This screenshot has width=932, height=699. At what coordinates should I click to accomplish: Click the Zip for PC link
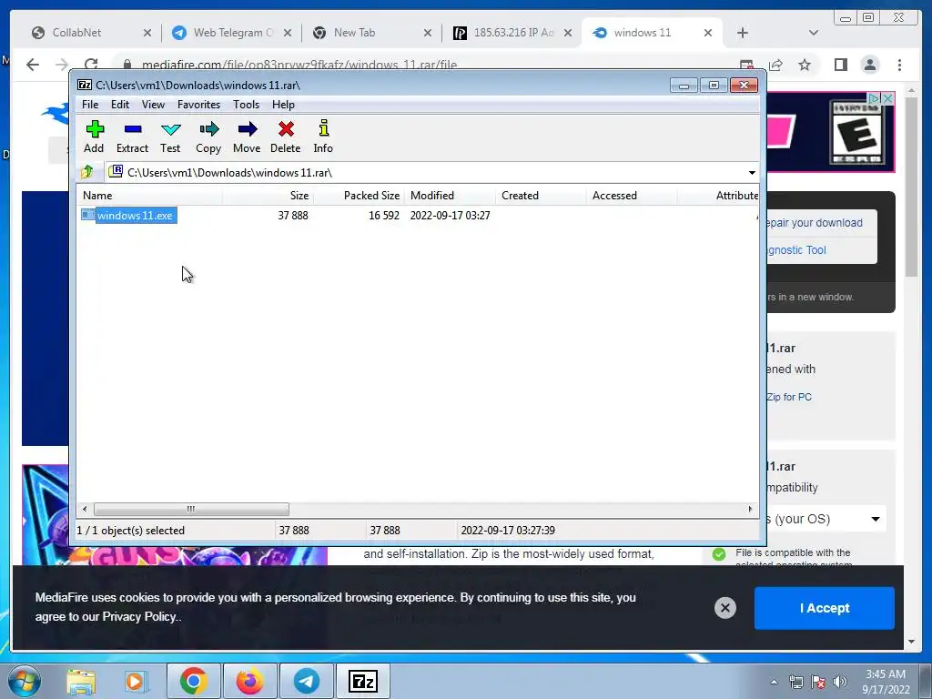[x=789, y=397]
